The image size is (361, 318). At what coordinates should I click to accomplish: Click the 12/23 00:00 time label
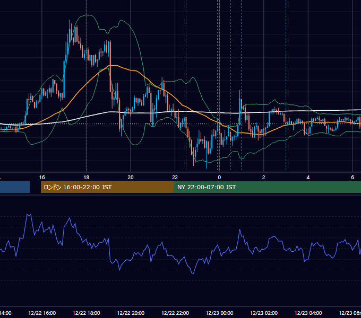point(219,313)
